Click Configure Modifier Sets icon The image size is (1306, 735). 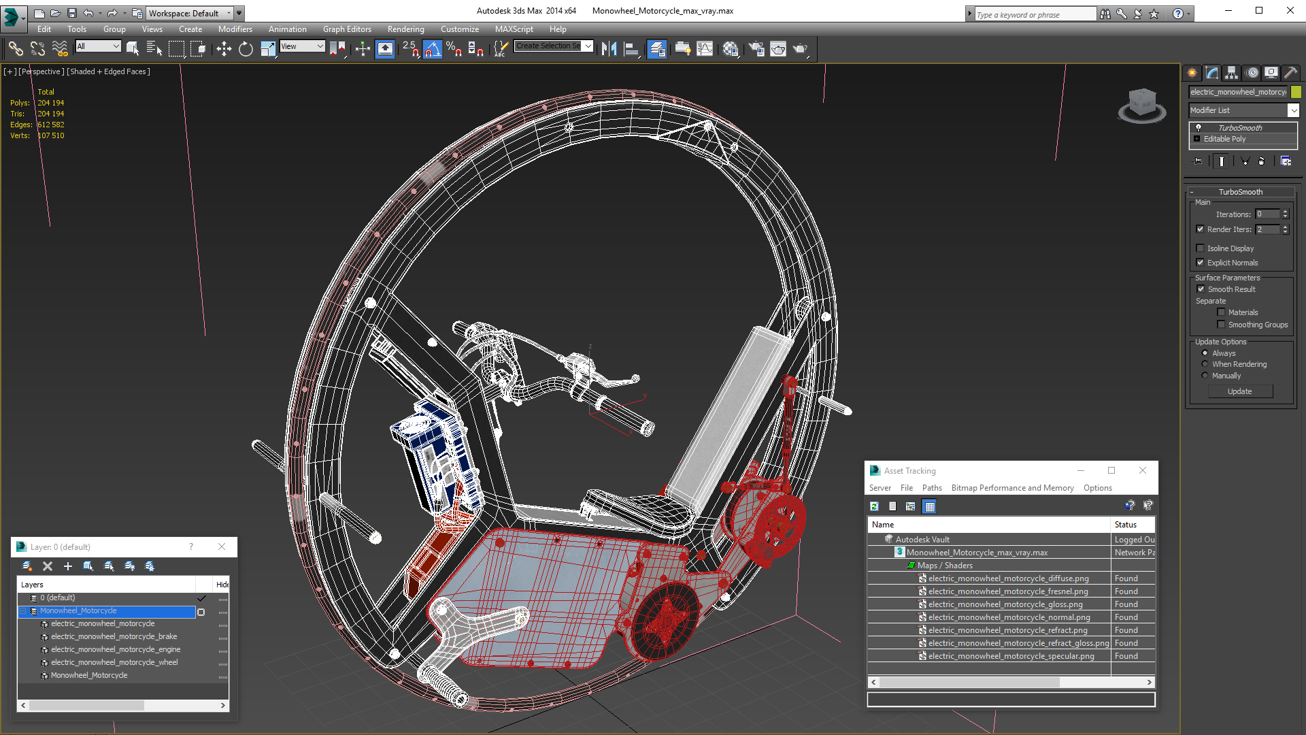[1286, 161]
